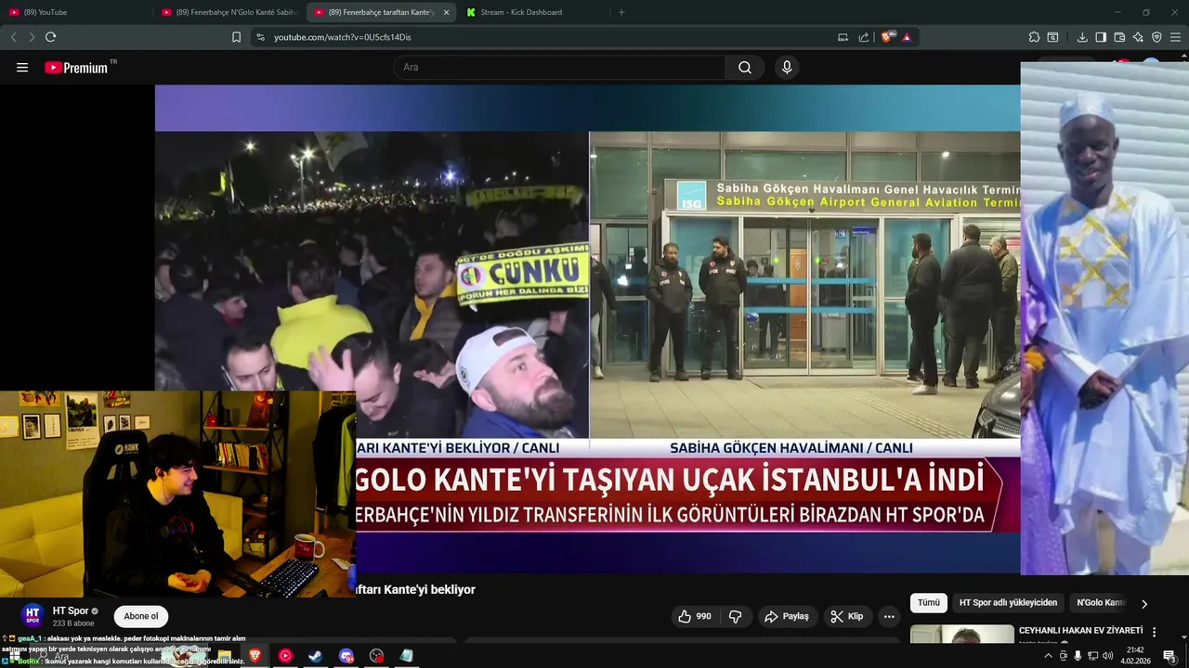This screenshot has height=668, width=1189.
Task: Close the active Fenerbahçe taraftarı Kante'yi tab
Action: pos(446,12)
